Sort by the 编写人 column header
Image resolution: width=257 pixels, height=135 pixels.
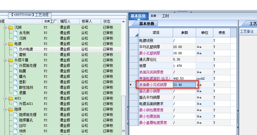[69, 22]
